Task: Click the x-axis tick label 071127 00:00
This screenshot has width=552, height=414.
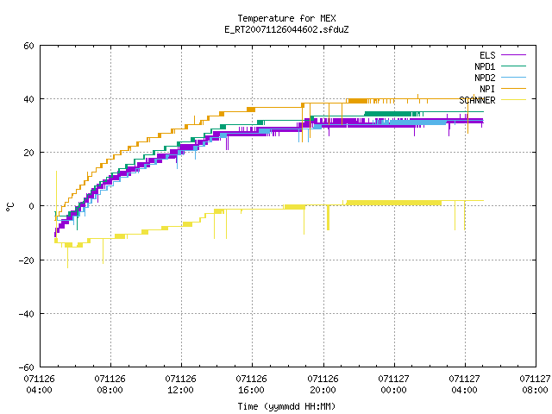Action: pos(394,385)
